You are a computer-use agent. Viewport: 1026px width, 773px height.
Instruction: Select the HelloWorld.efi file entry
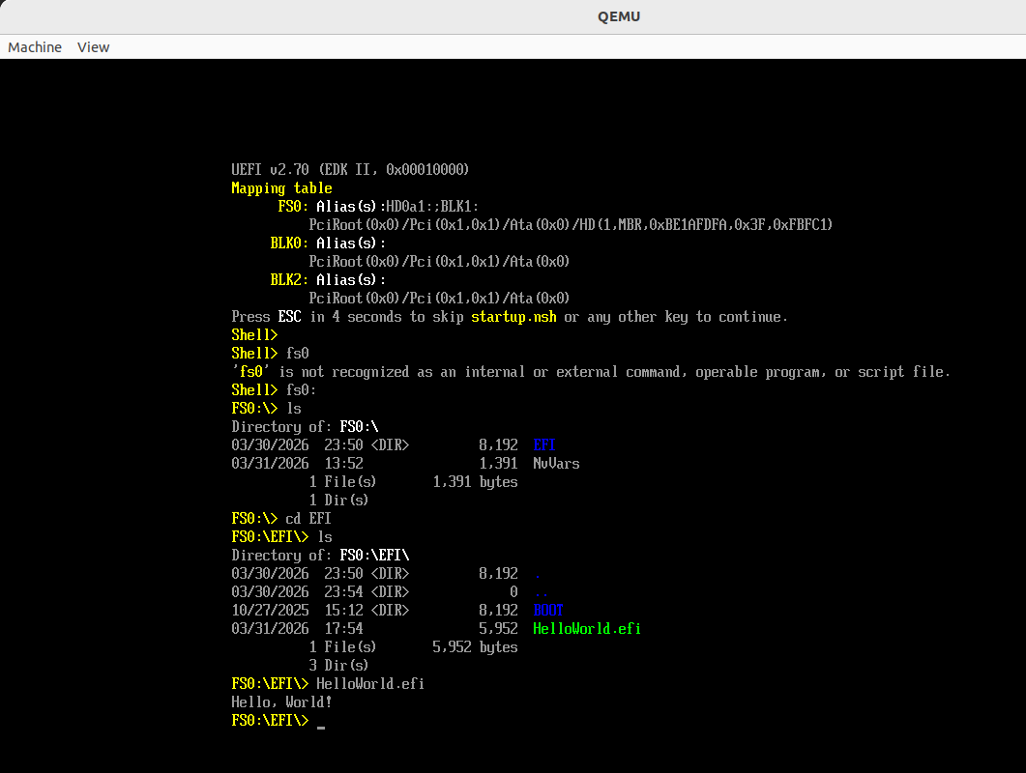tap(586, 628)
